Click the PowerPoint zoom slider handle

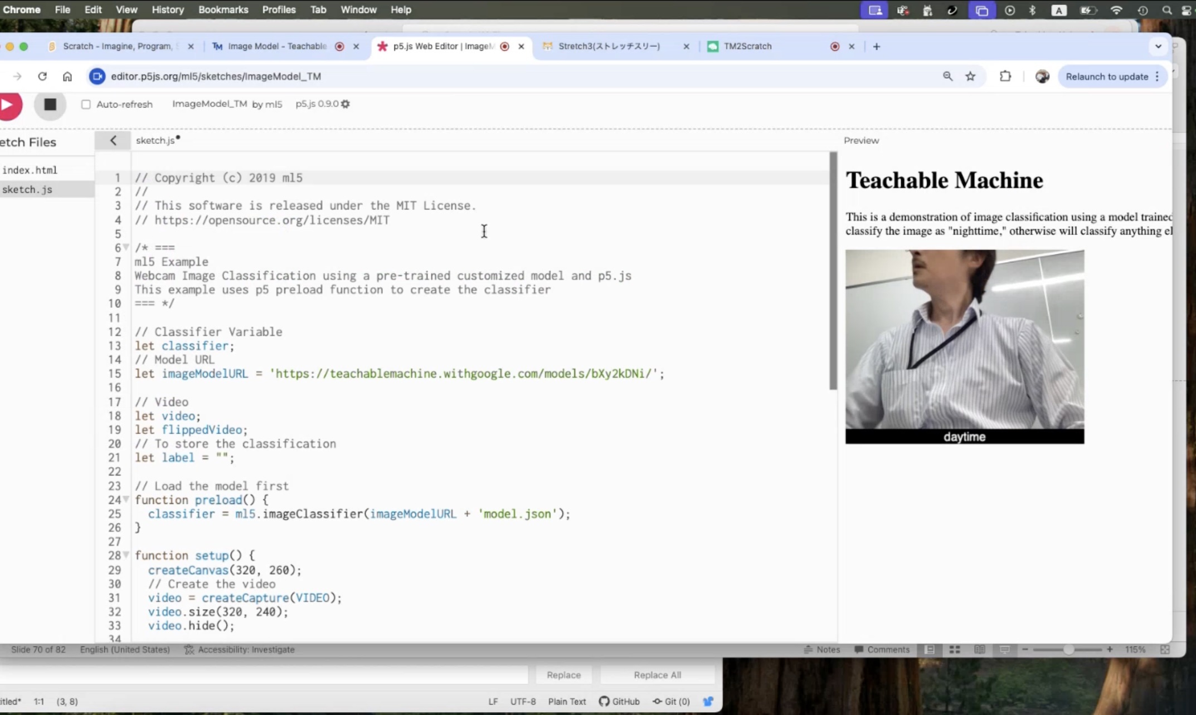tap(1068, 649)
